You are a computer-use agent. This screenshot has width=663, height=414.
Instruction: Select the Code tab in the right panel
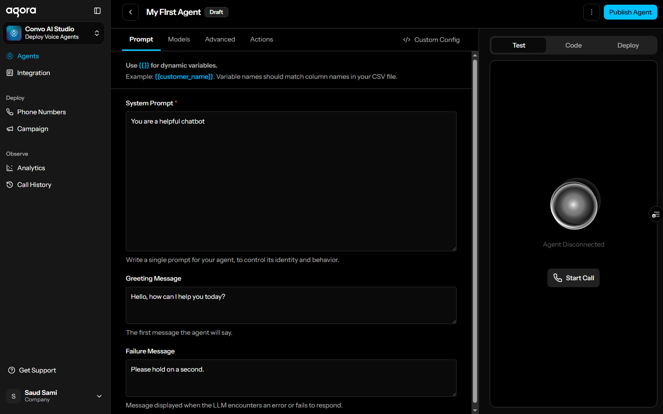pyautogui.click(x=573, y=45)
